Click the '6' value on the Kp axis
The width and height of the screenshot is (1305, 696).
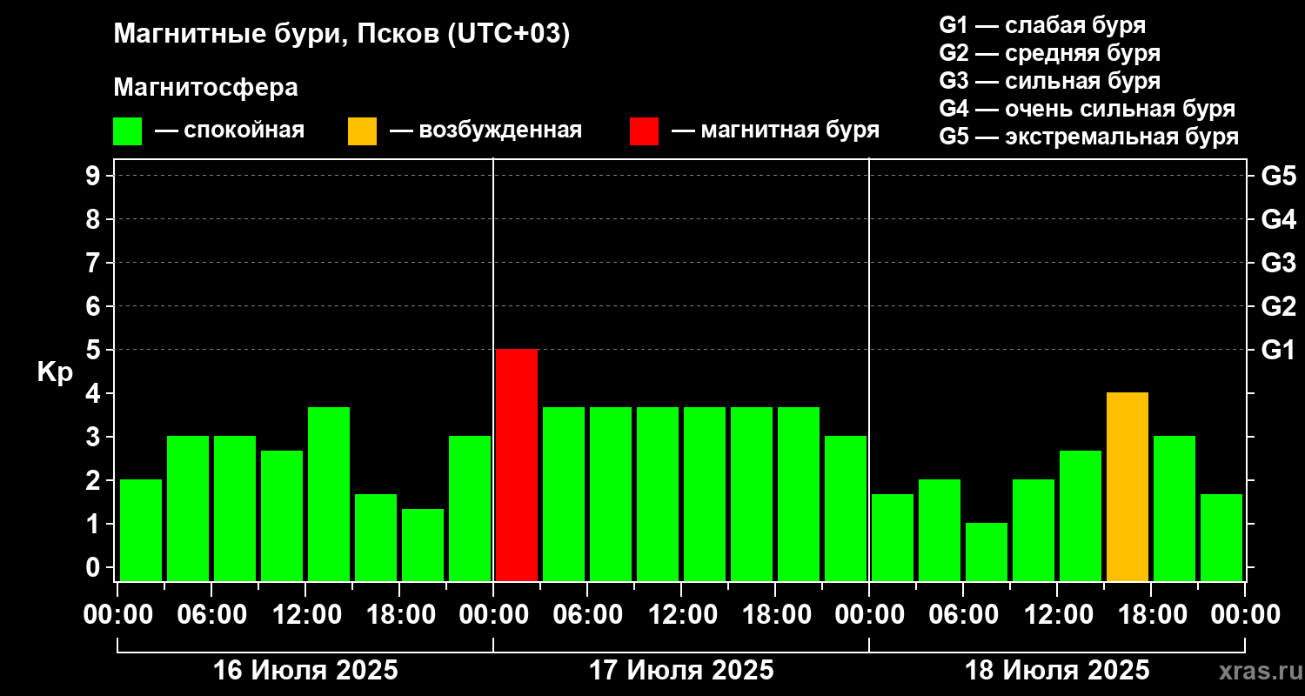95,306
